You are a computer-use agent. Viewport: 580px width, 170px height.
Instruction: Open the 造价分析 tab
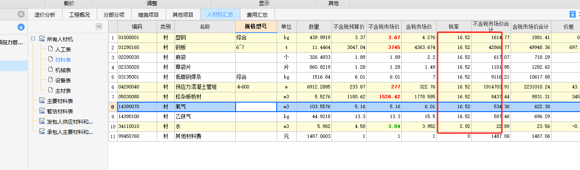coord(45,15)
